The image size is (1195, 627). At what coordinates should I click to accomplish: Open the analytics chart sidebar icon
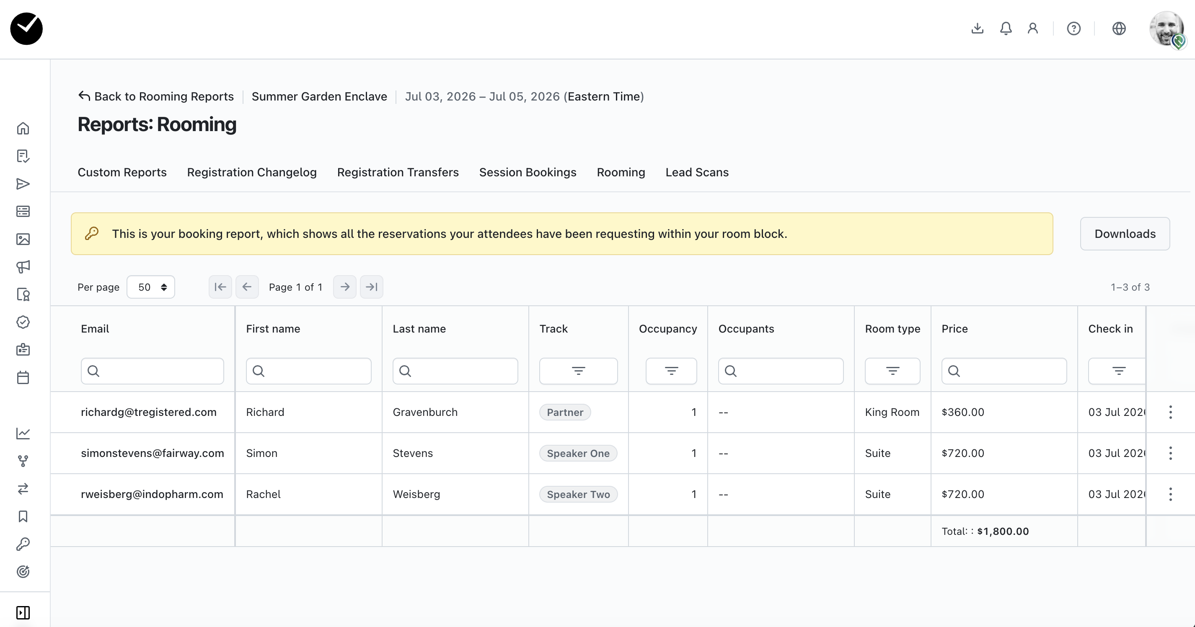tap(23, 433)
